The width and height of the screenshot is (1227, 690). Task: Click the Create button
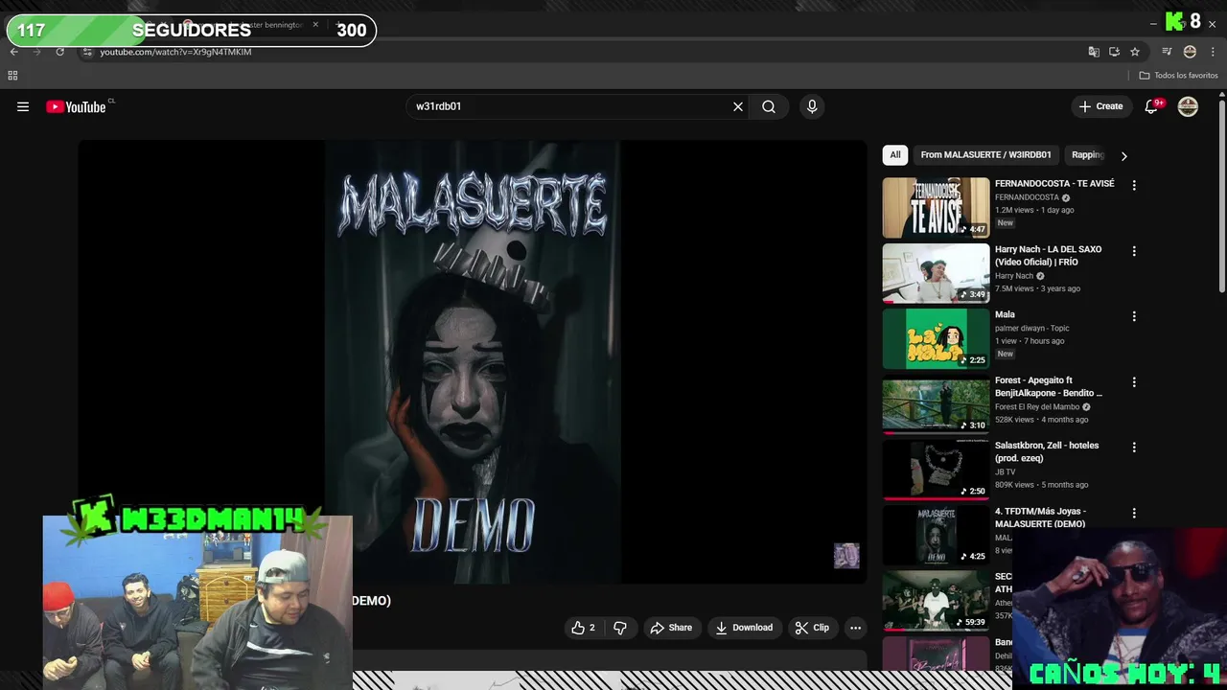[1100, 106]
